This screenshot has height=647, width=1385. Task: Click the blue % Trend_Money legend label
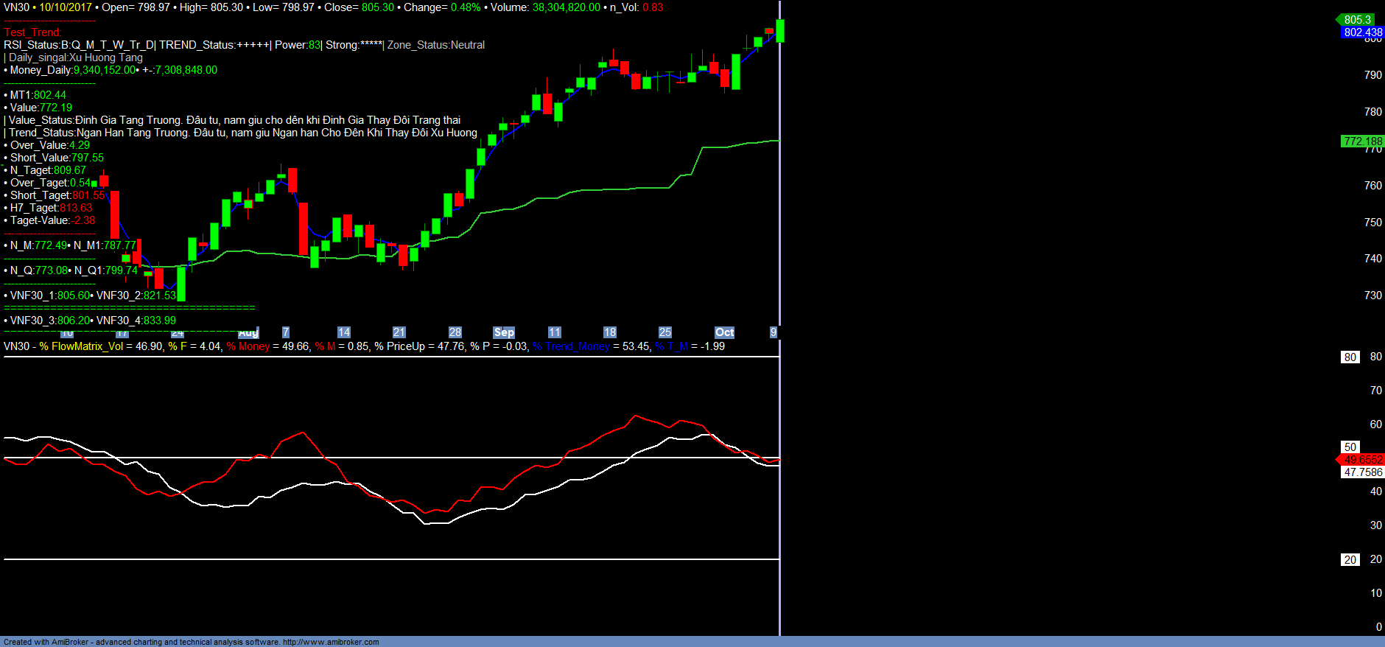571,346
